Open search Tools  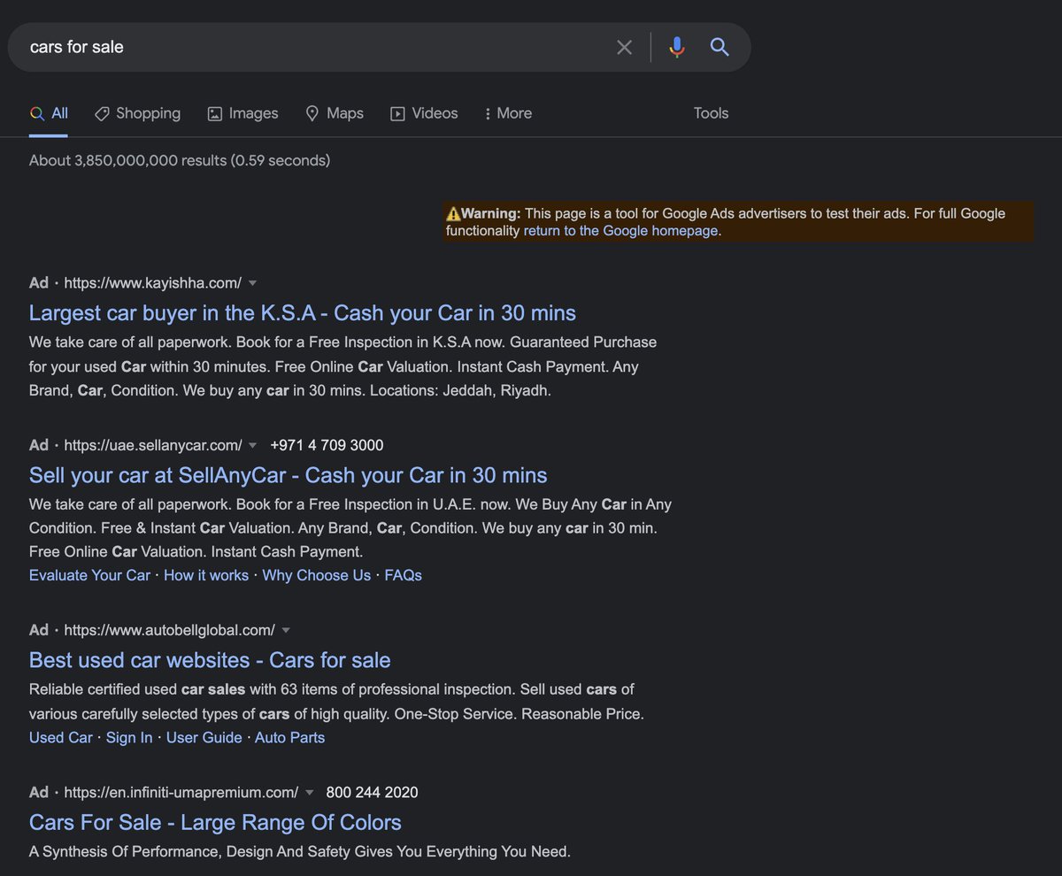pyautogui.click(x=711, y=113)
